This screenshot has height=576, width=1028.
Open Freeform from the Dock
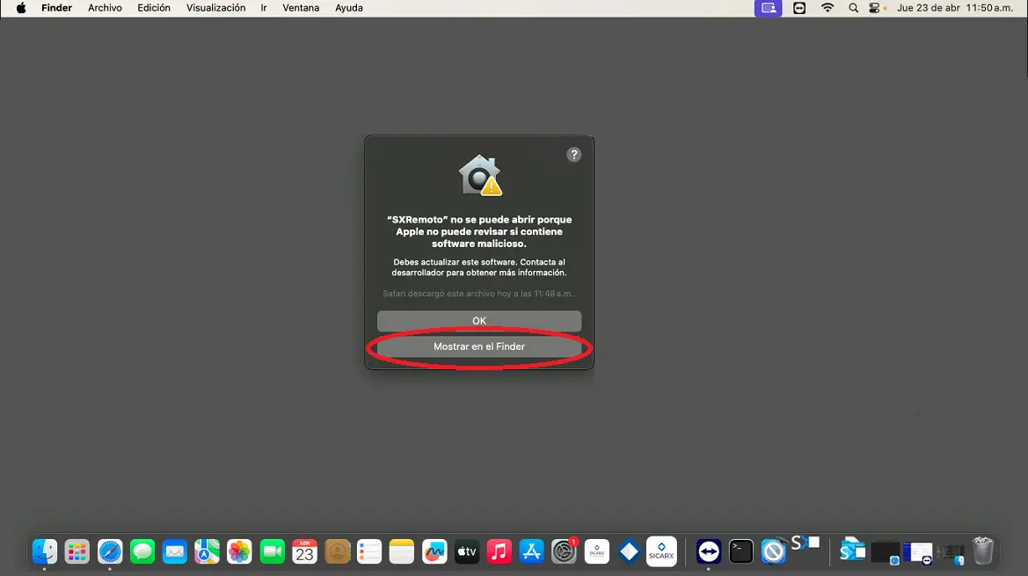point(434,551)
